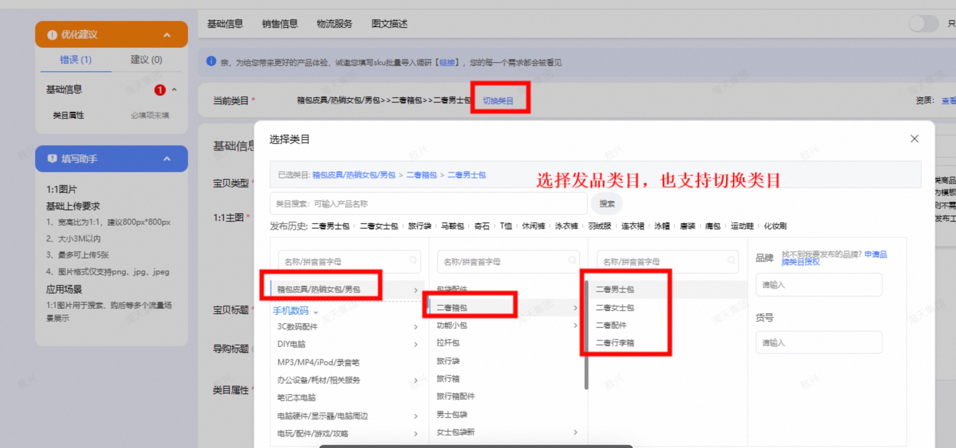Screen dimensions: 956x448
Task: Close the 选择类目 dialog
Action: [914, 139]
